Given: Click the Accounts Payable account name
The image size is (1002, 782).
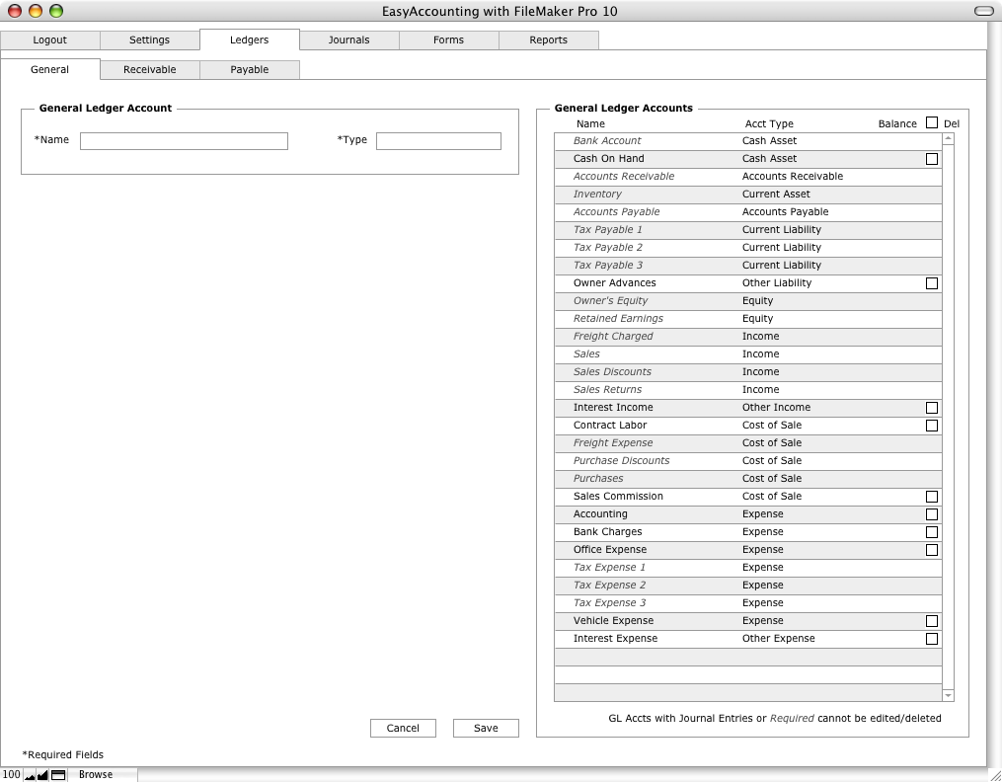Looking at the screenshot, I should click(x=617, y=212).
